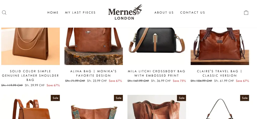This screenshot has width=257, height=119.
Task: Click the bag with embroidered teal strap
Action: pos(94,107)
